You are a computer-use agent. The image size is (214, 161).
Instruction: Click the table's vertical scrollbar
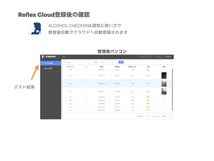[173, 89]
